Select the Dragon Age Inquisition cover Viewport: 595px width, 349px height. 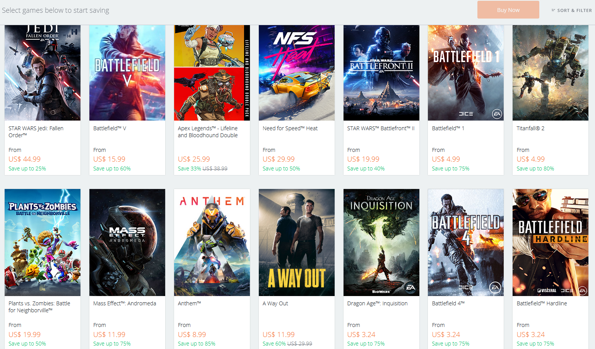381,242
